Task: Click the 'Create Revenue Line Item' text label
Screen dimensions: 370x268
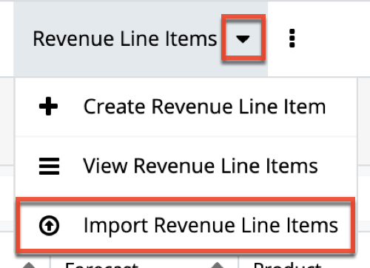Action: (x=205, y=107)
